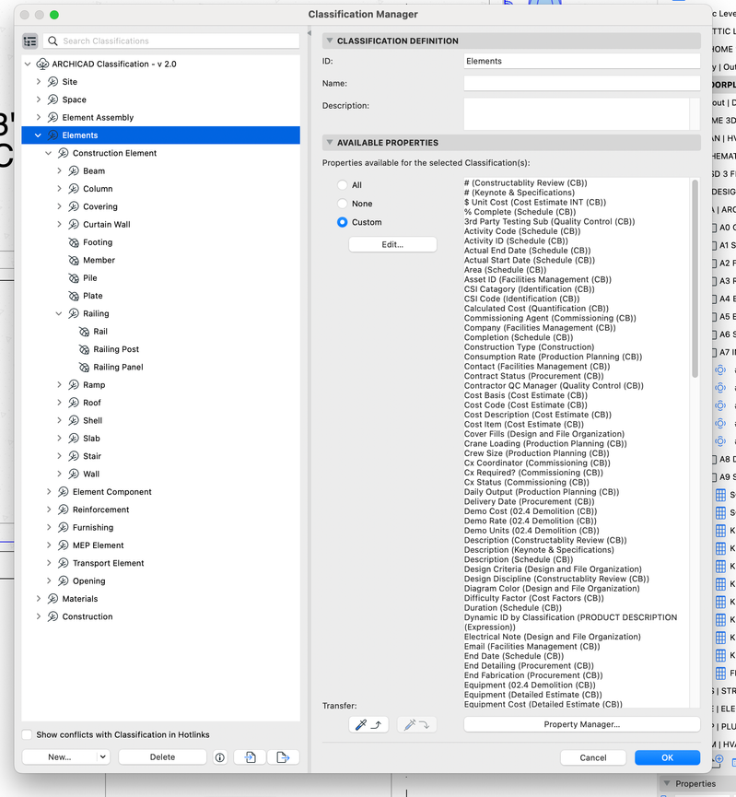Open the Property Manager... button
736x797 pixels.
[582, 724]
